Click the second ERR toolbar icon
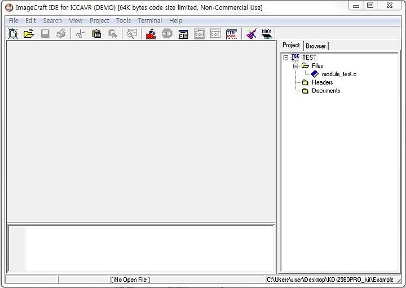This screenshot has height=288, width=406. tap(215, 34)
